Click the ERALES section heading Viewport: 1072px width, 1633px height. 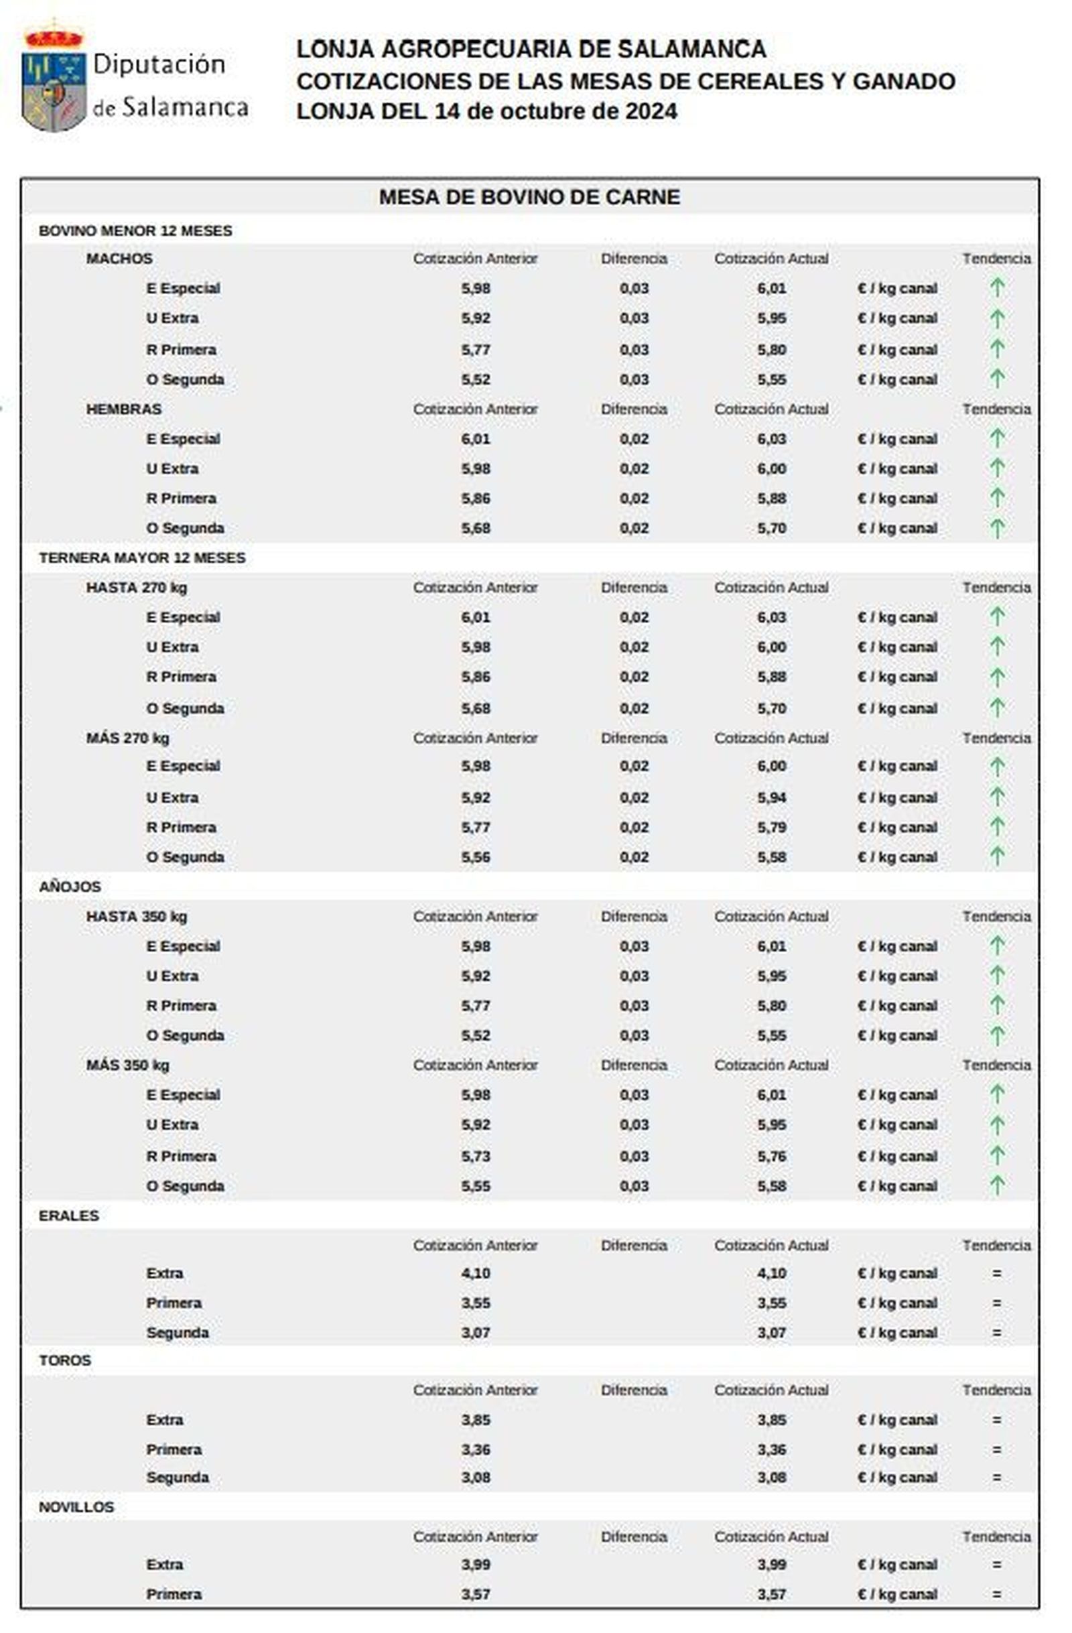click(x=68, y=1216)
